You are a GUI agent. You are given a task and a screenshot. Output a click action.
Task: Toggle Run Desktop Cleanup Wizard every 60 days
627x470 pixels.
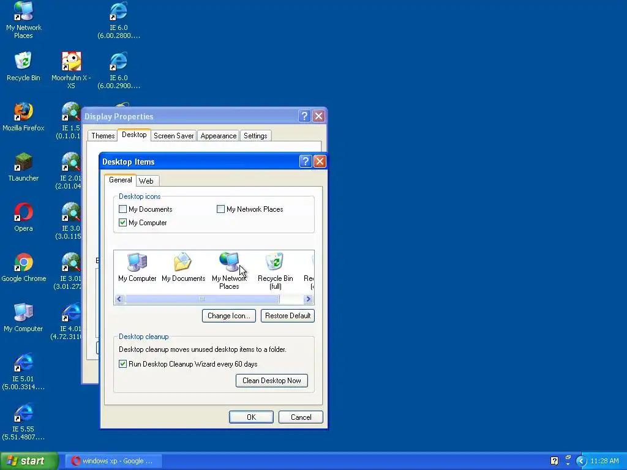[122, 364]
